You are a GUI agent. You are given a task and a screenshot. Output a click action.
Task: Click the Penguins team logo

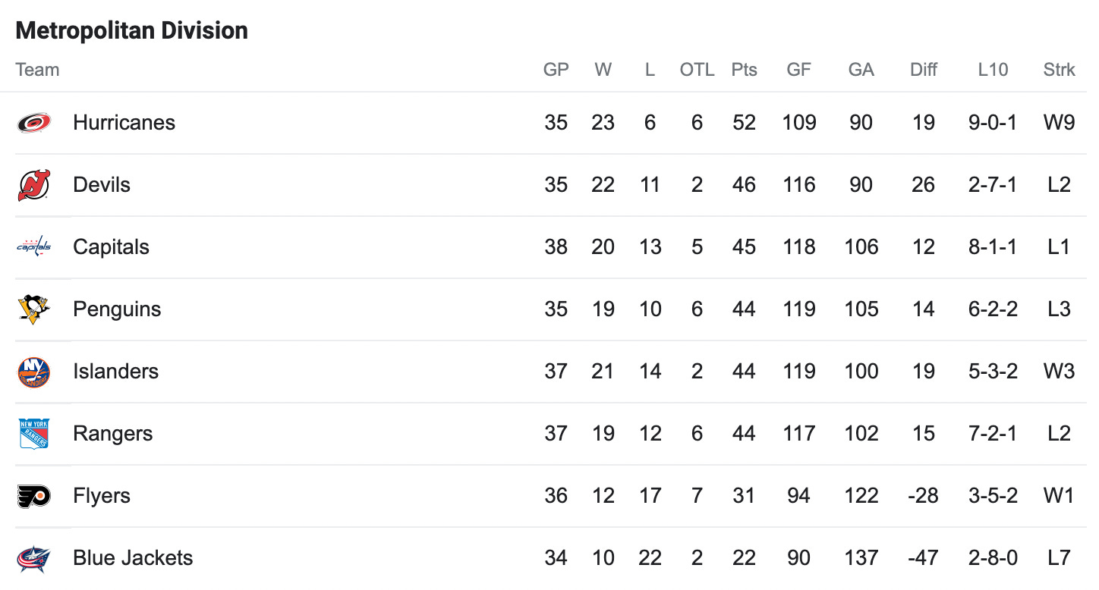34,309
